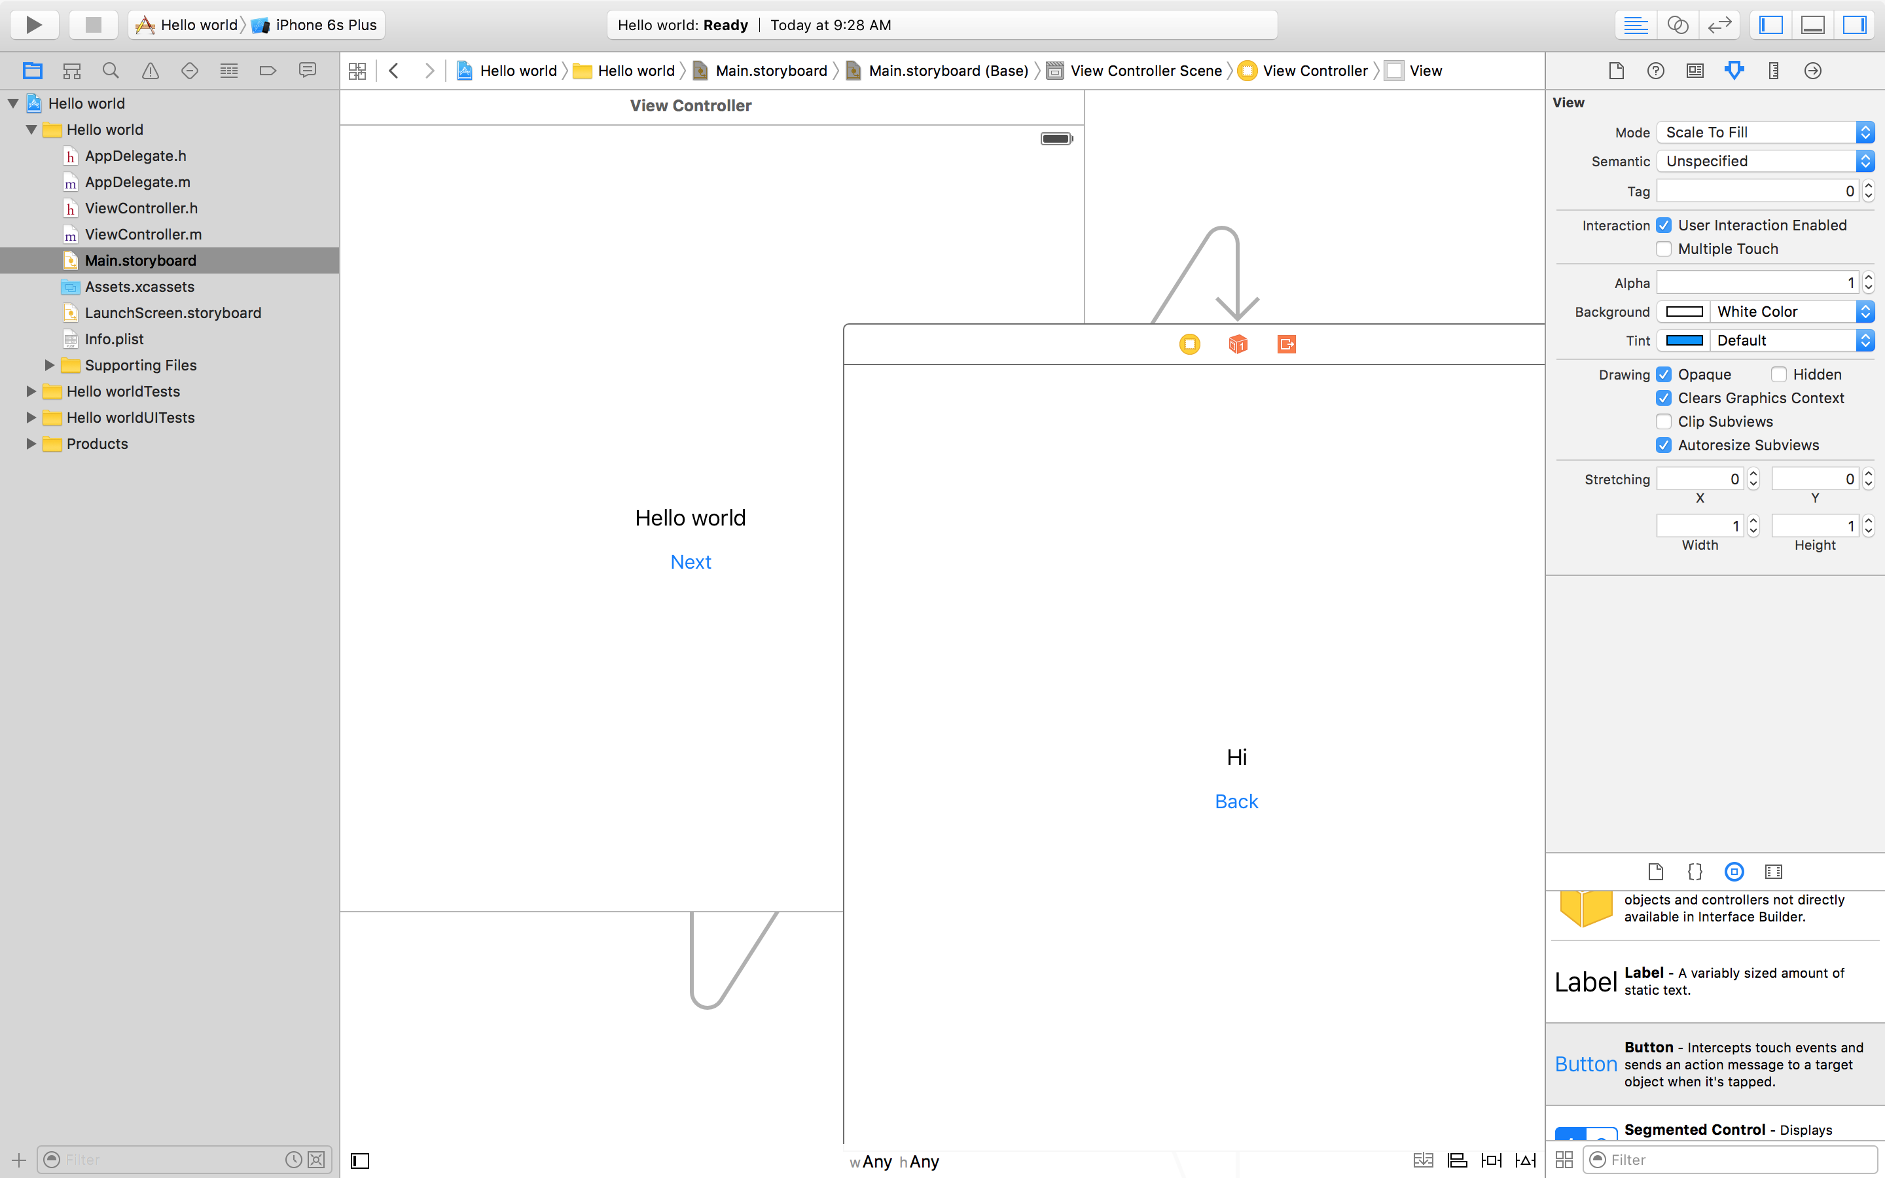Open the Size inspector

click(1774, 71)
